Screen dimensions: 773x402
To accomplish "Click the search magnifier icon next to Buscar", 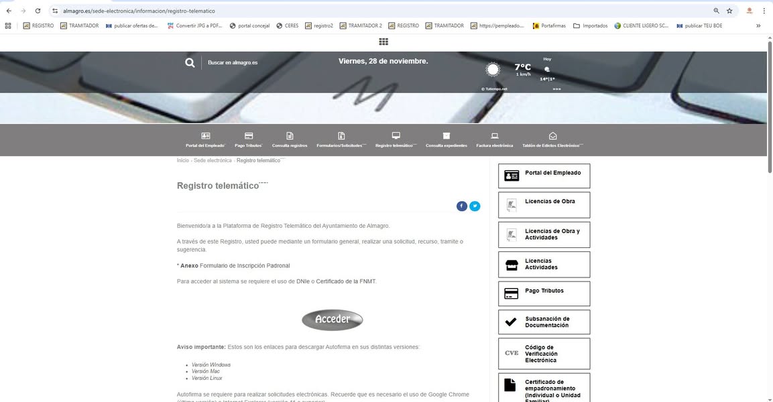I will point(190,62).
